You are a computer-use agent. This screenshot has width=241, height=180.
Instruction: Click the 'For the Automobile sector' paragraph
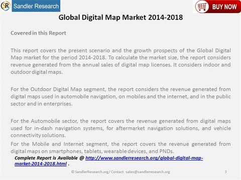tap(120, 128)
